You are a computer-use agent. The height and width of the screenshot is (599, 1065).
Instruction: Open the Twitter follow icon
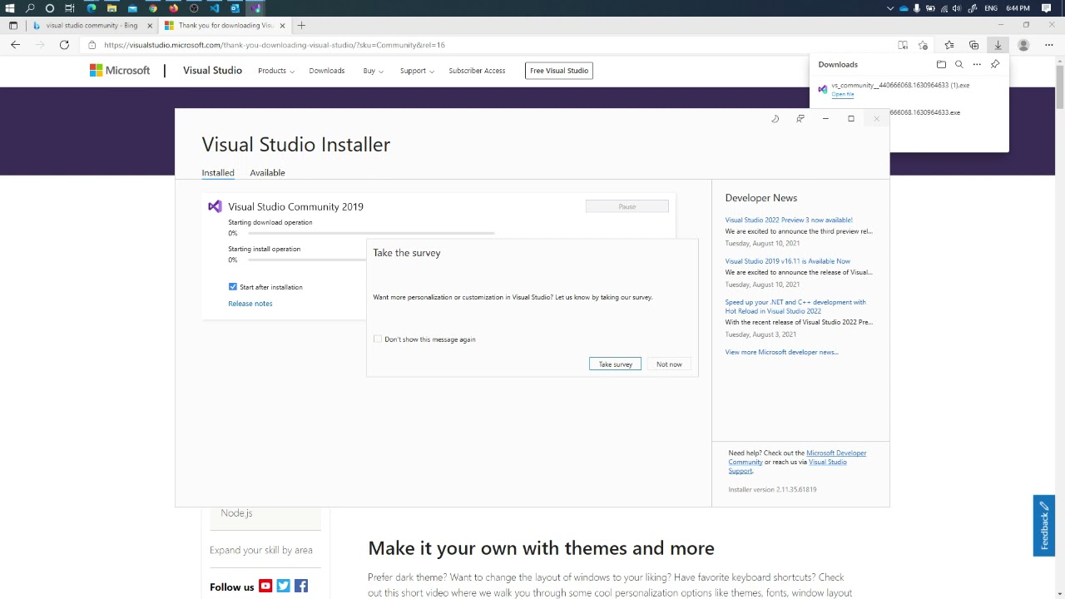[283, 587]
